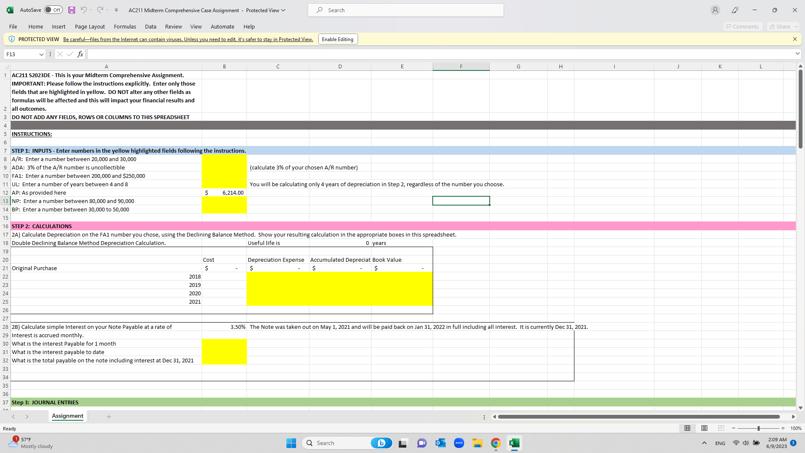Screen dimensions: 805x453
Task: Open the pen drawing mode icon
Action: (x=735, y=10)
